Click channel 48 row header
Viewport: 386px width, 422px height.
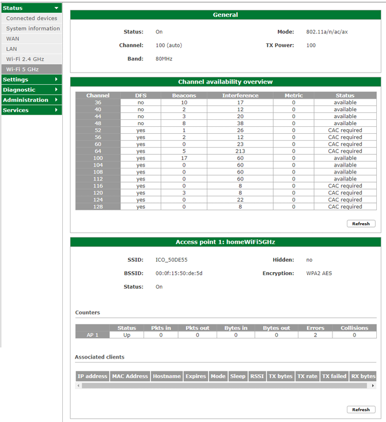pos(98,123)
